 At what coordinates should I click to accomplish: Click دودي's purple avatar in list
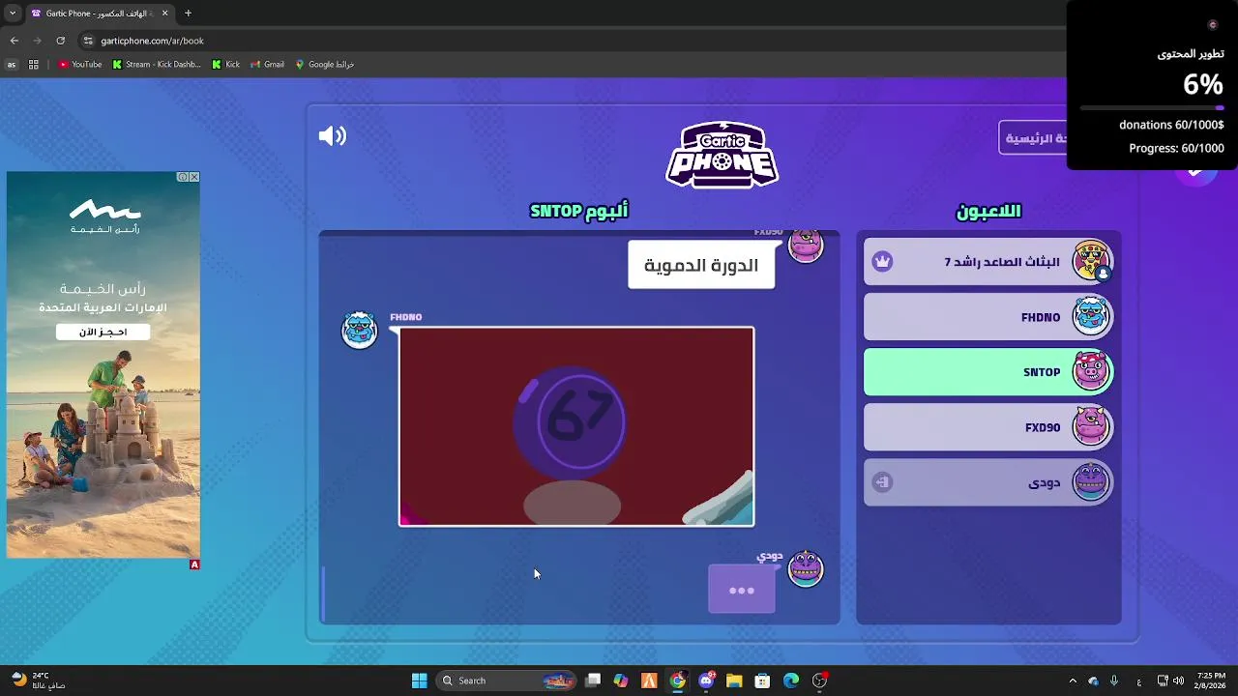pyautogui.click(x=1092, y=481)
